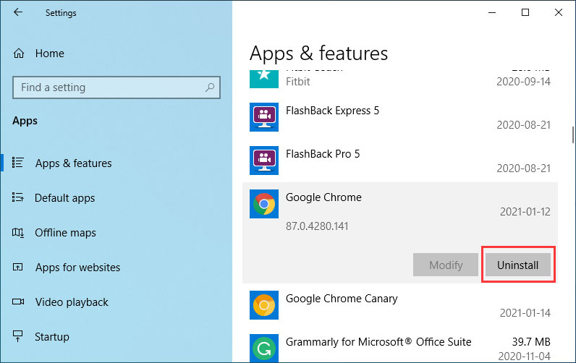Click the Default apps icon
This screenshot has width=576, height=363.
tap(17, 197)
